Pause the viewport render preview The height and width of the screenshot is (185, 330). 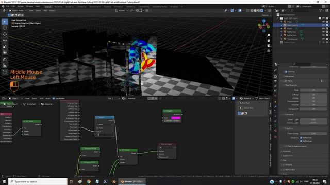click(x=269, y=10)
